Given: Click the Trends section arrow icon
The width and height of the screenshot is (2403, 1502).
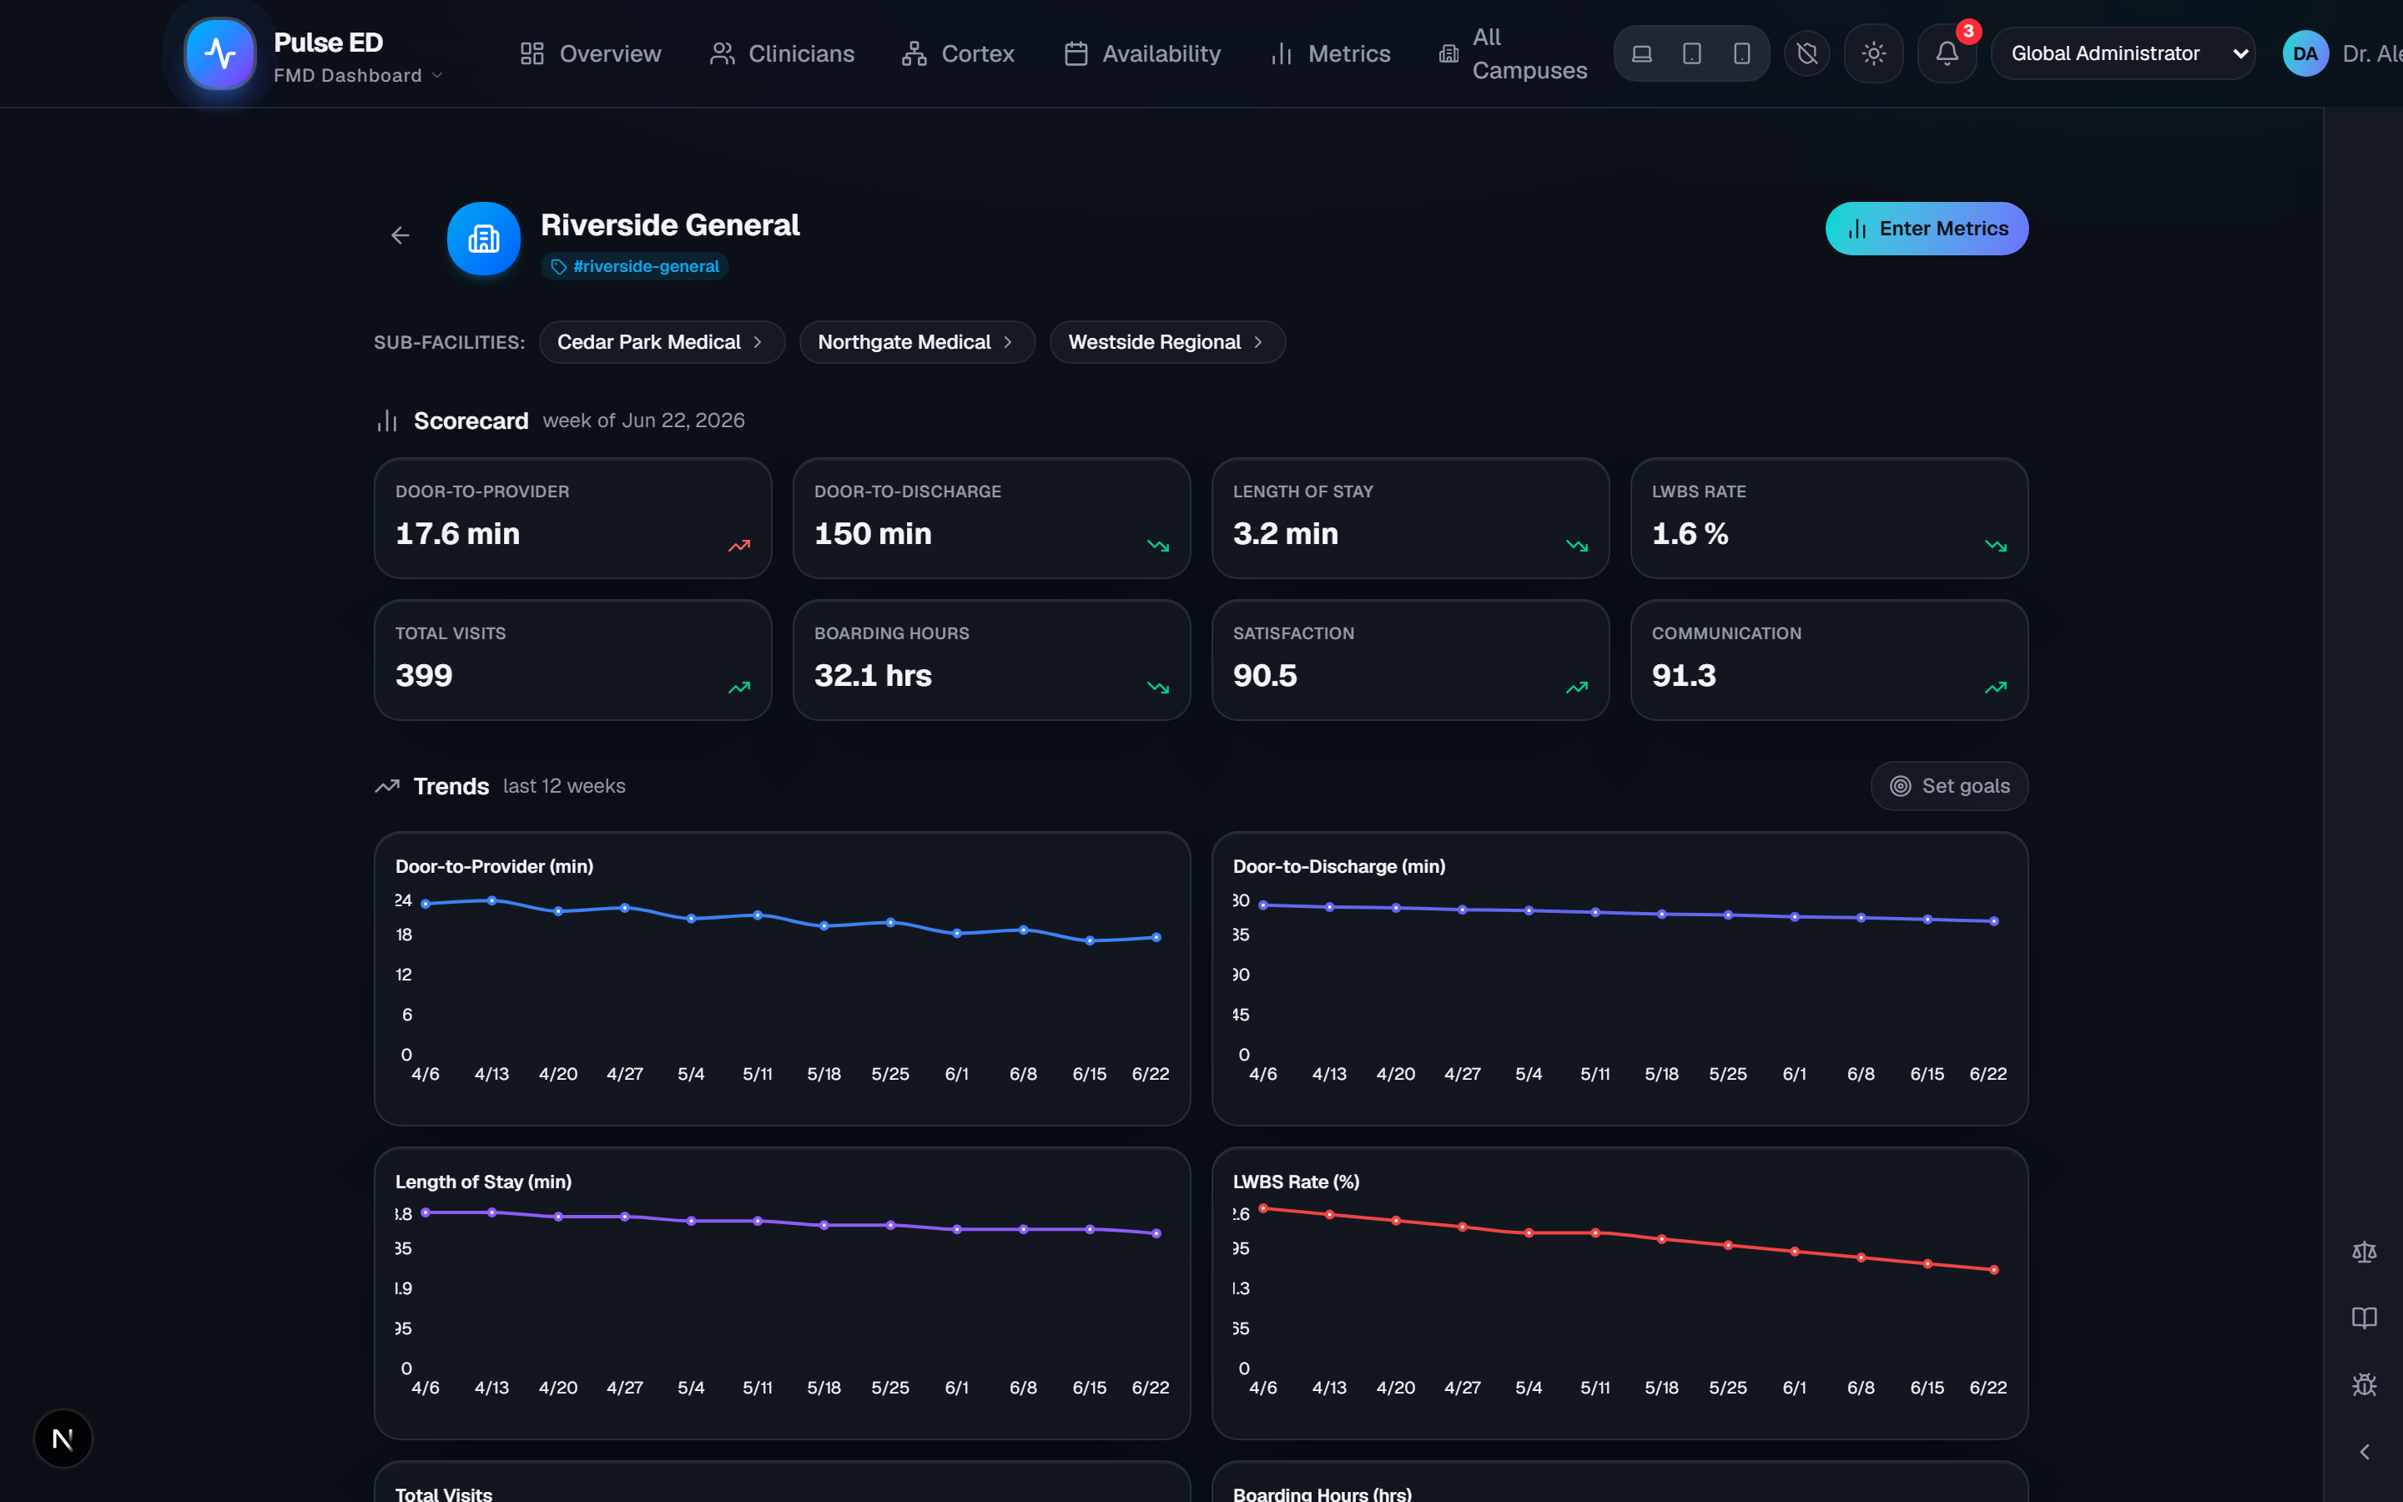Looking at the screenshot, I should 387,786.
